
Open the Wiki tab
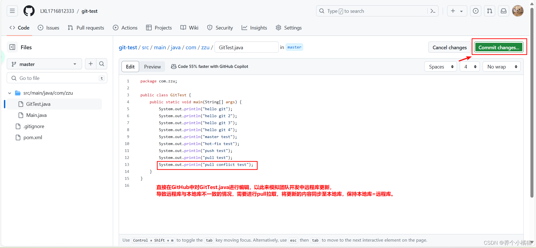click(x=189, y=28)
